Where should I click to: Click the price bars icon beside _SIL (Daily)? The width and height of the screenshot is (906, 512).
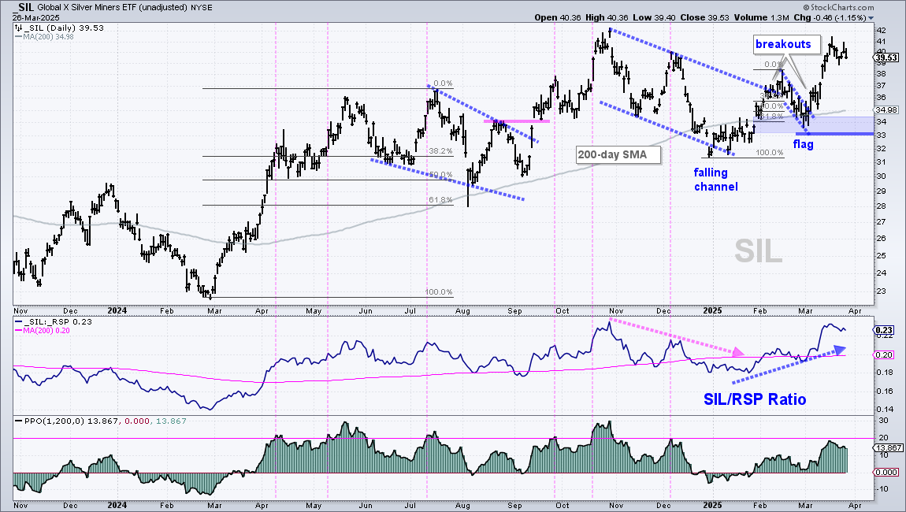point(18,28)
